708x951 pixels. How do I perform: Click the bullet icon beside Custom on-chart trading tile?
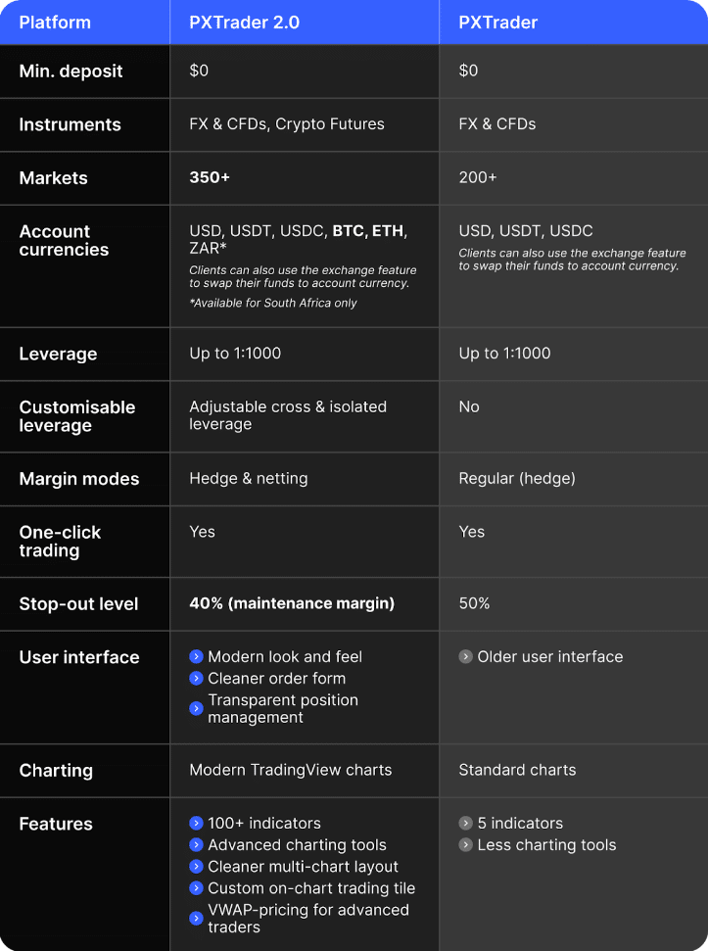coord(197,888)
